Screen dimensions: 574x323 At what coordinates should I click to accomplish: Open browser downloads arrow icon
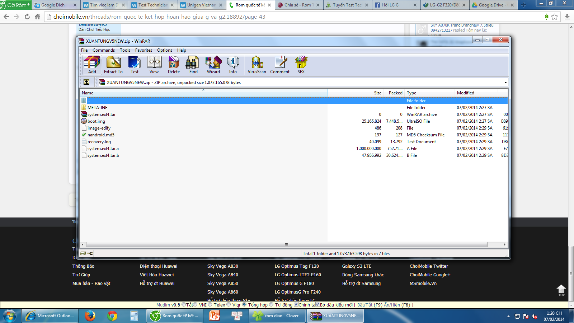click(x=567, y=17)
